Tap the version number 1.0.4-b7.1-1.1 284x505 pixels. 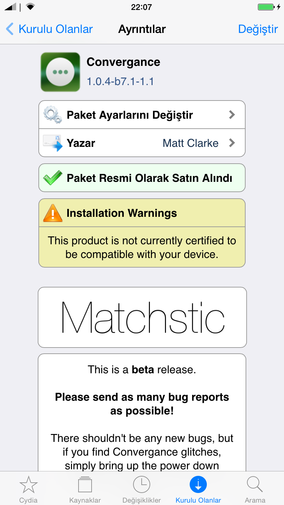coord(120,82)
